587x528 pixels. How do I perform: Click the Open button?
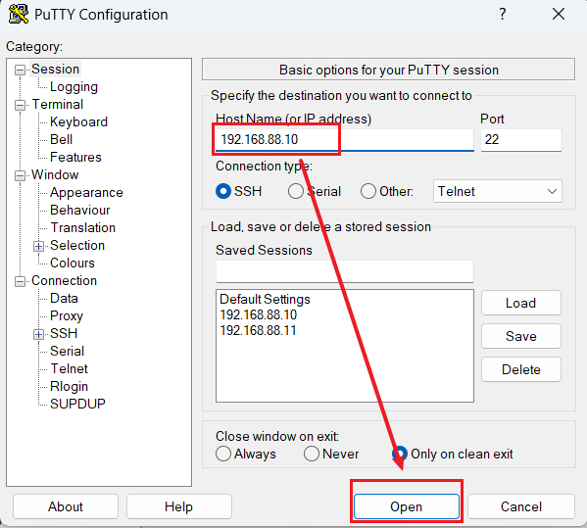coord(406,506)
